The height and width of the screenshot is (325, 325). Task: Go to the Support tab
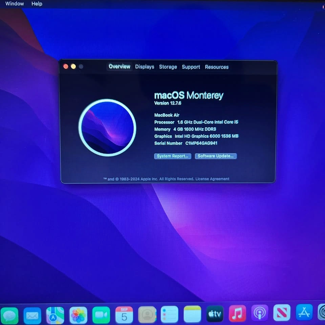[x=191, y=67]
